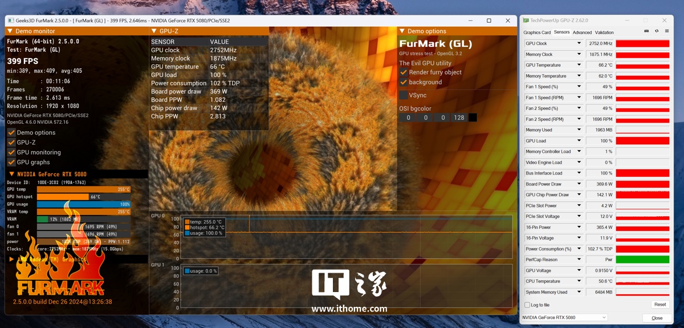Open the PerfCap Reason dropdown
This screenshot has height=328, width=684.
click(579, 260)
